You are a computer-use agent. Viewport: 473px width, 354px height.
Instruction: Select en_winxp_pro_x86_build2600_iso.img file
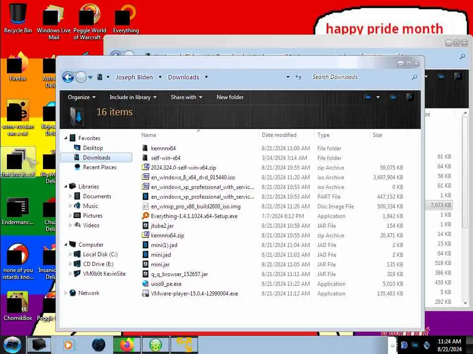point(195,206)
